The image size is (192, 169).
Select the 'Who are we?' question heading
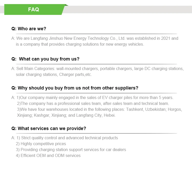(29, 29)
